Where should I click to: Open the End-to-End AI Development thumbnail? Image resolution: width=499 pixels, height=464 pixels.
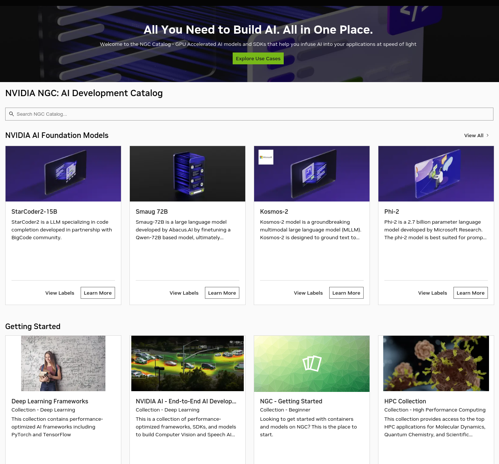pyautogui.click(x=188, y=363)
